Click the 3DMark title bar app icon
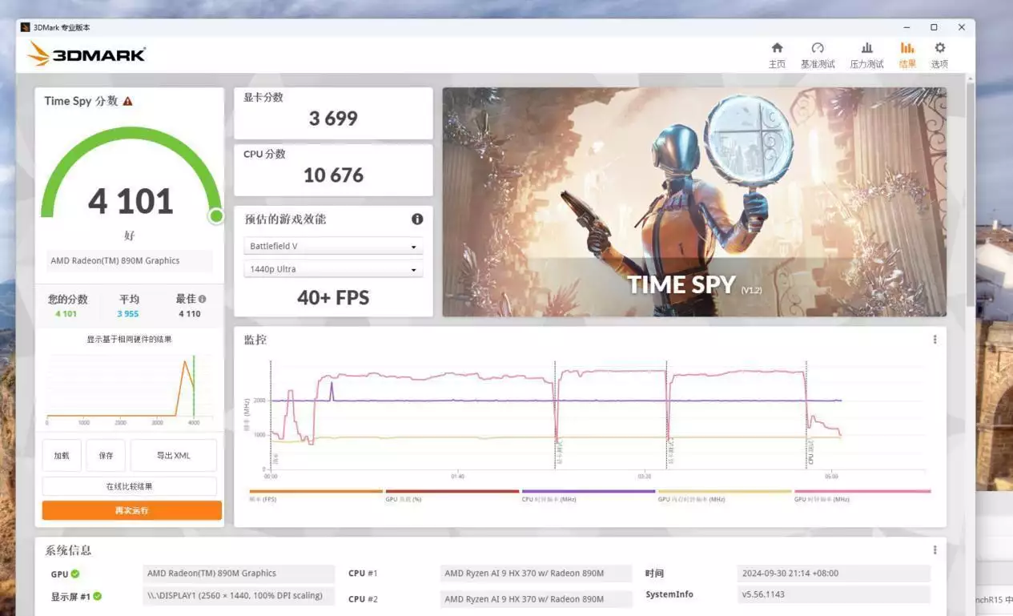1013x616 pixels. point(26,27)
